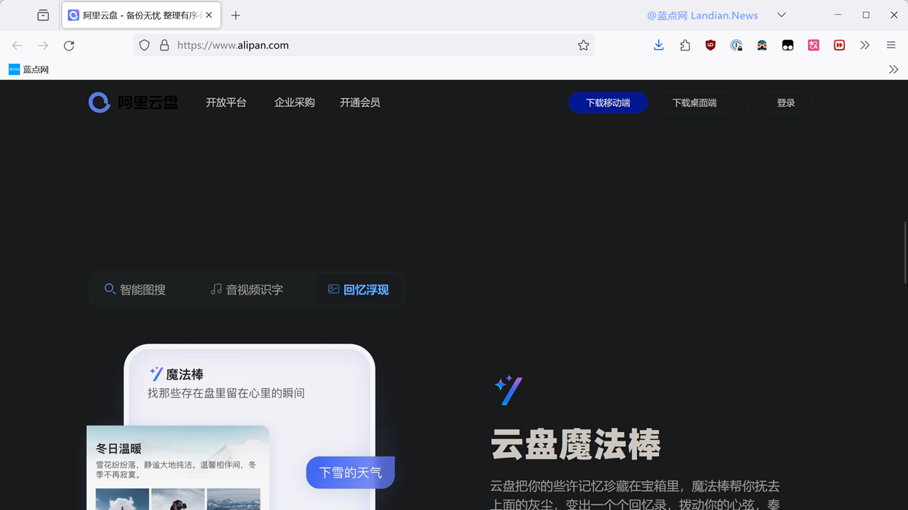Open the Firefox application menu
The width and height of the screenshot is (908, 510).
[891, 45]
